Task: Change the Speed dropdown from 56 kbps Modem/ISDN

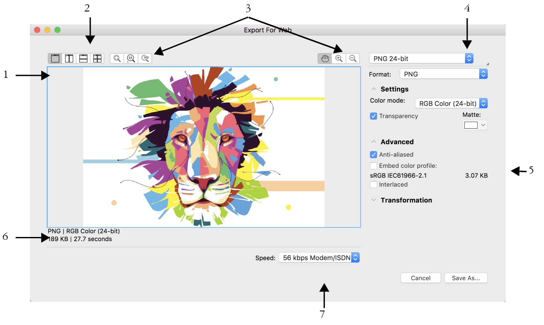Action: tap(355, 257)
